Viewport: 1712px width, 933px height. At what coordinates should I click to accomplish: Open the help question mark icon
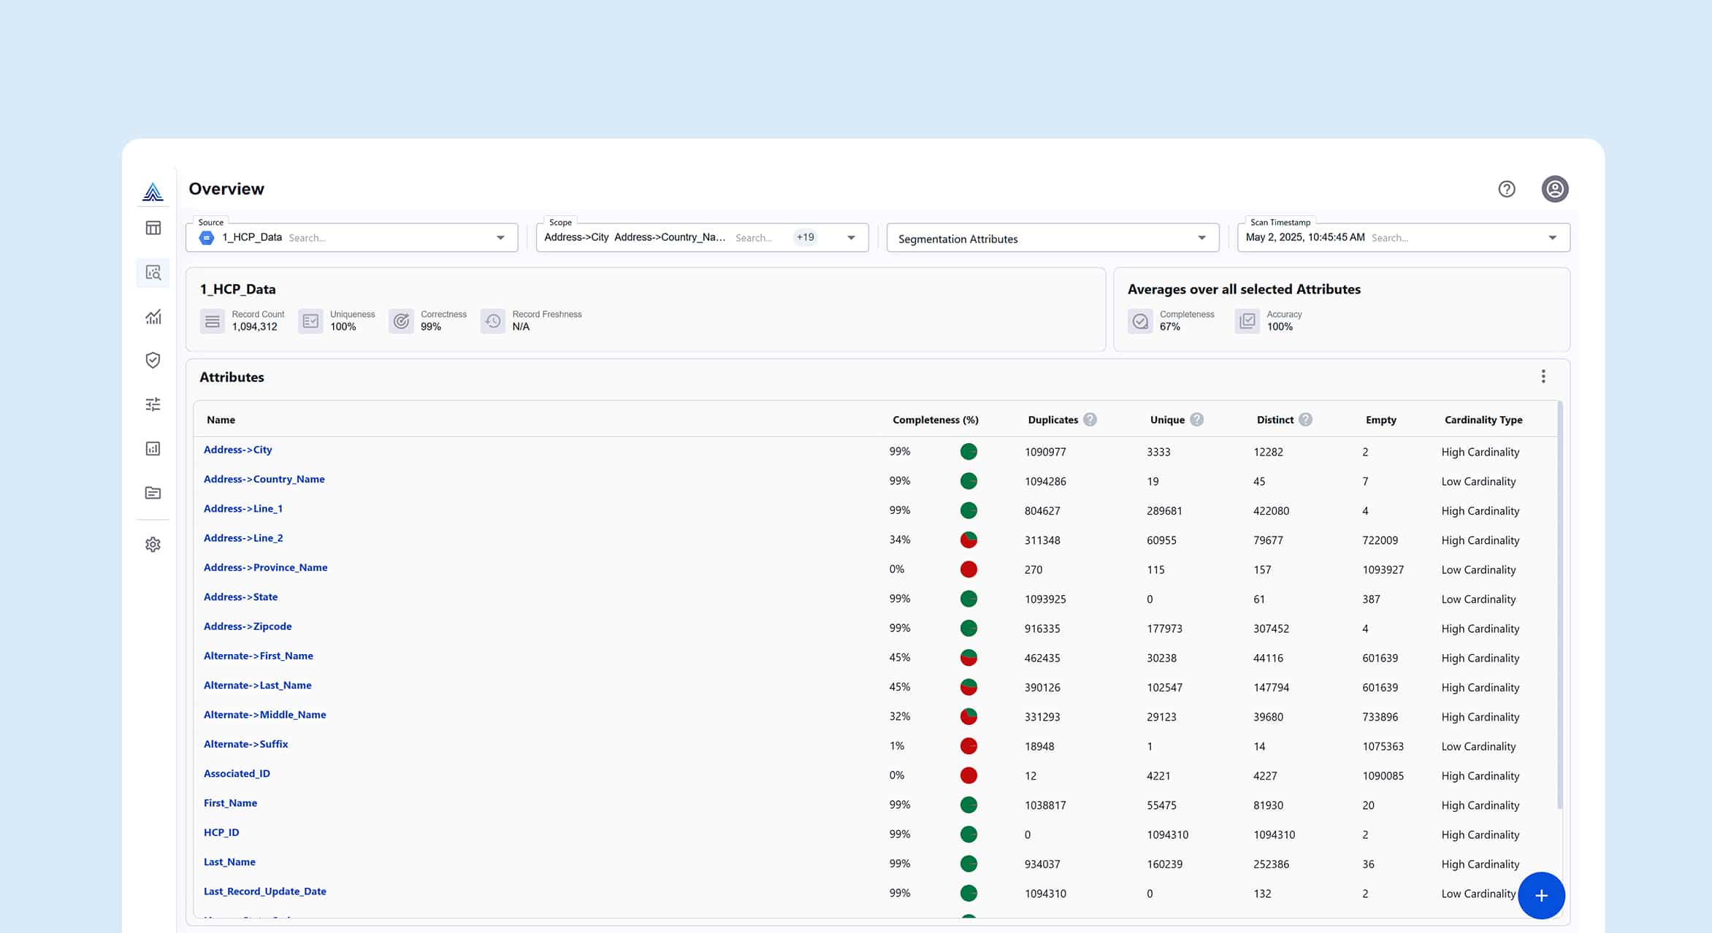point(1506,189)
